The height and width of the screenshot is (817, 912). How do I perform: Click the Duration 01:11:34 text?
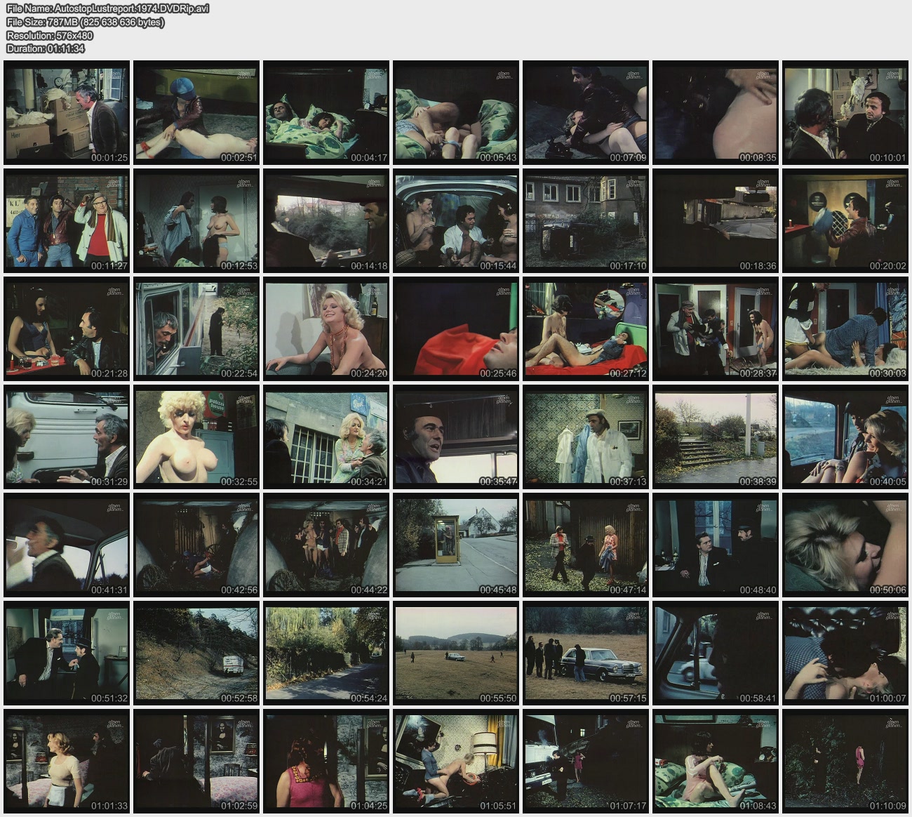[x=46, y=48]
